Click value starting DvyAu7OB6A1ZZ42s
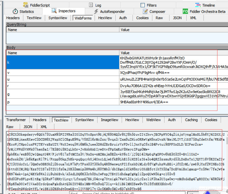This screenshot has width=228, height=194. (165, 86)
